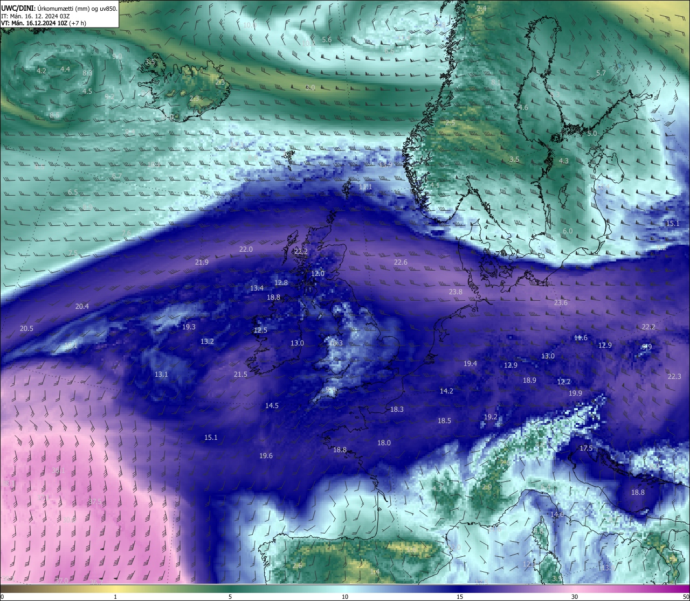Click the 15 tick on the colorbar
This screenshot has height=601, width=690.
(x=460, y=597)
